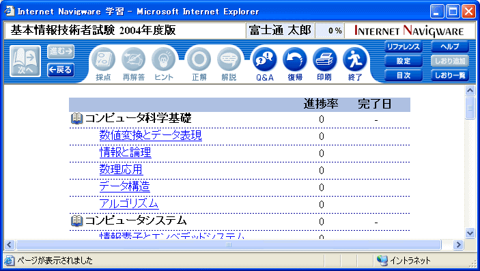Screen dimensions: 480x271
Task: Click the vertical scrollbar down arrow
Action: 470,233
